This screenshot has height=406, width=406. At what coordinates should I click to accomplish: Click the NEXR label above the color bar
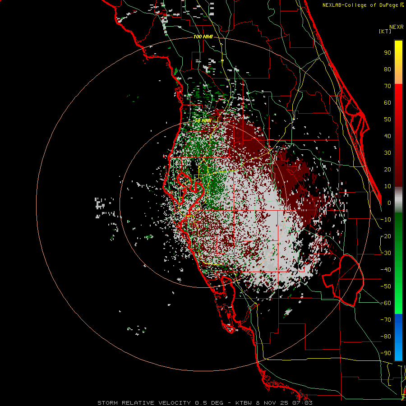tap(396, 27)
